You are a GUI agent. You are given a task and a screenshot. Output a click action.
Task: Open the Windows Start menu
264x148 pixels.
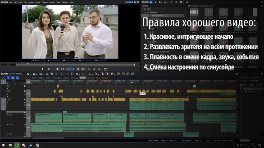(3, 145)
